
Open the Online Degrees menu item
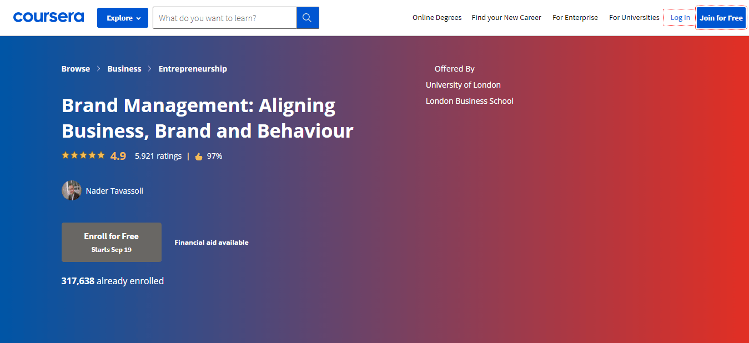(437, 18)
